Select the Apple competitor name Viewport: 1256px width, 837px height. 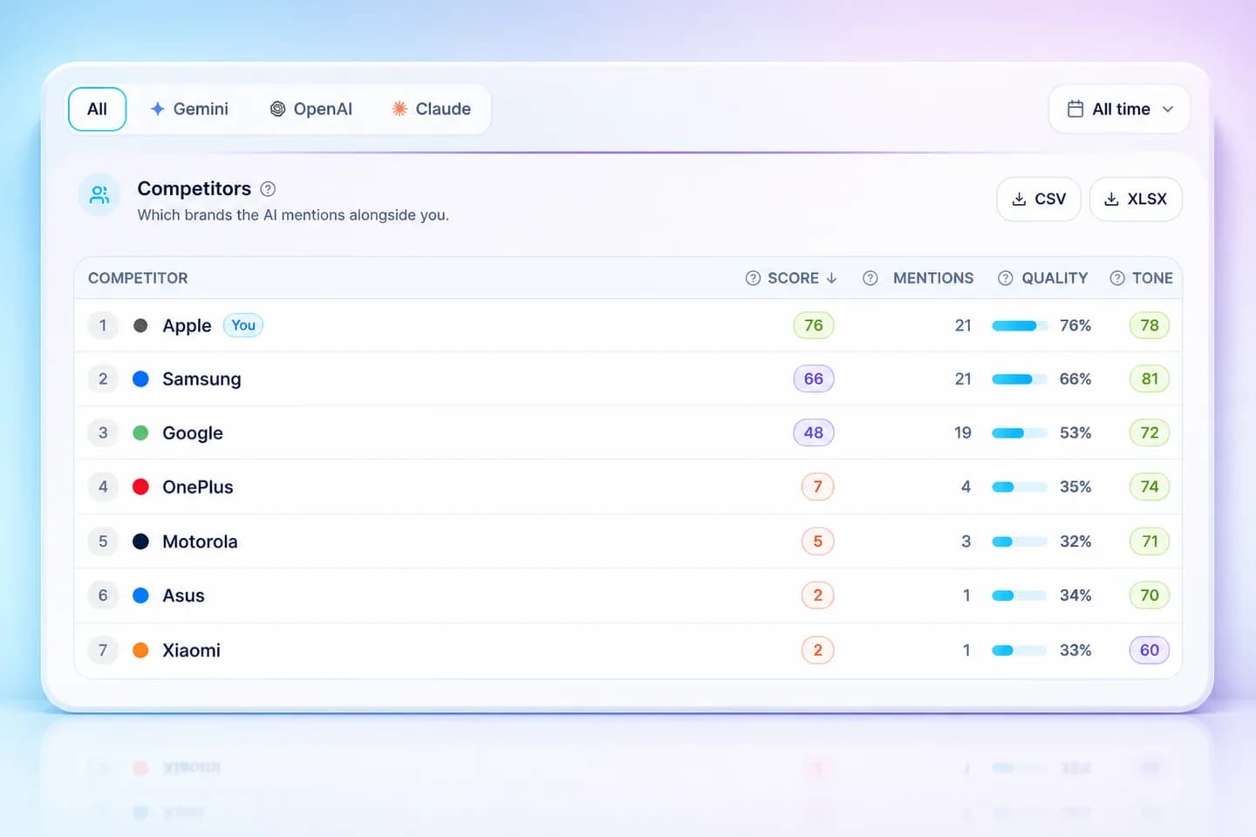[187, 325]
